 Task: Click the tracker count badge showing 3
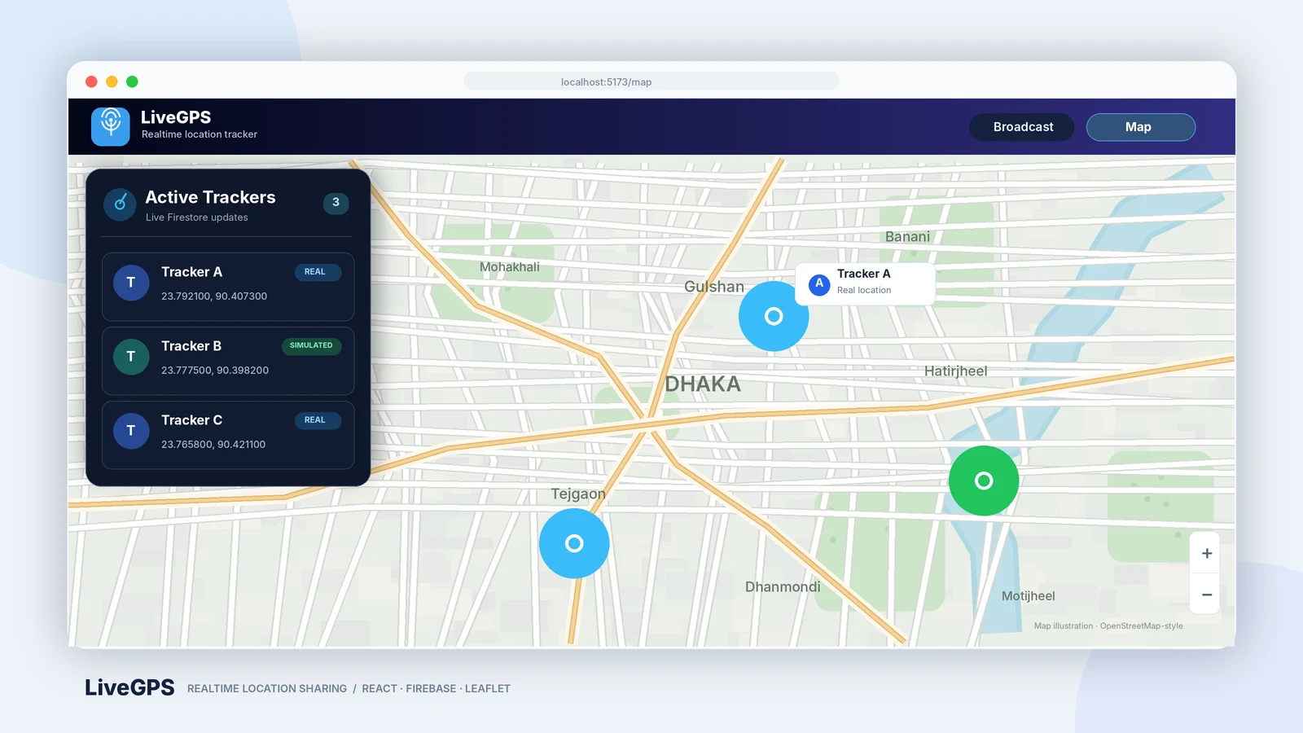336,203
